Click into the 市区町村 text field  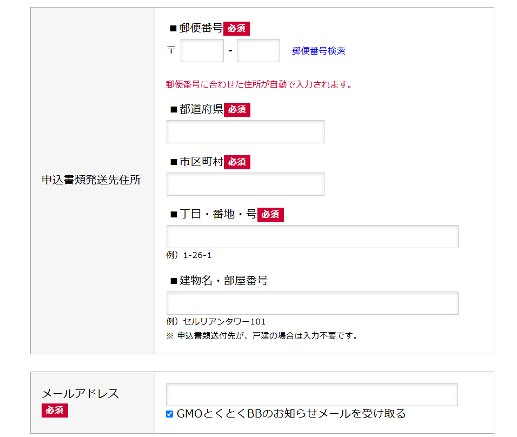tap(245, 184)
